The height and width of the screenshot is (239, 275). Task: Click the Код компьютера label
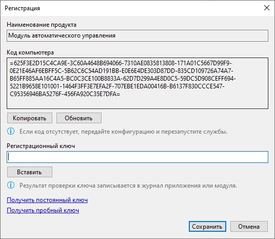point(30,52)
